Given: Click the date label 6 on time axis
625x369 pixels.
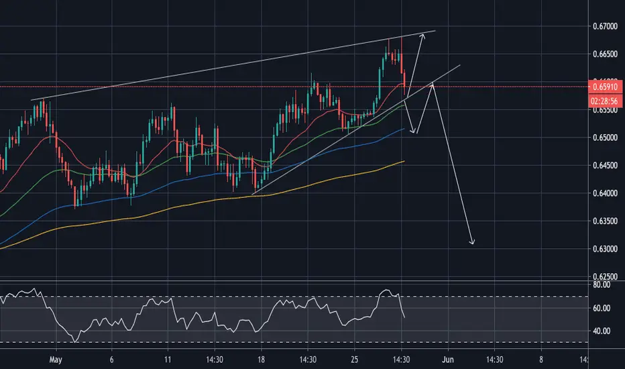Looking at the screenshot, I should click(x=111, y=360).
